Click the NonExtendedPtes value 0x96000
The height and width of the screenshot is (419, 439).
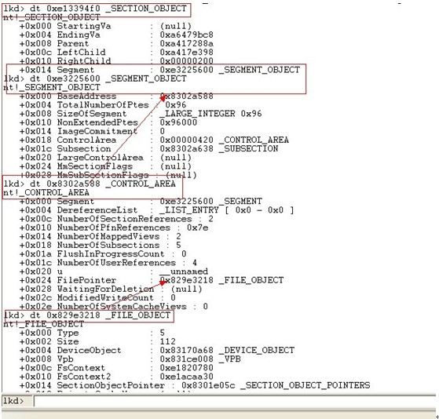tap(178, 122)
